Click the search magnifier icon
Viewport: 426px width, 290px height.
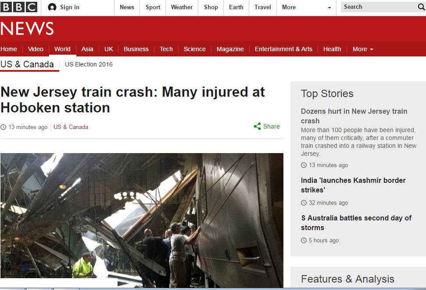coord(421,7)
